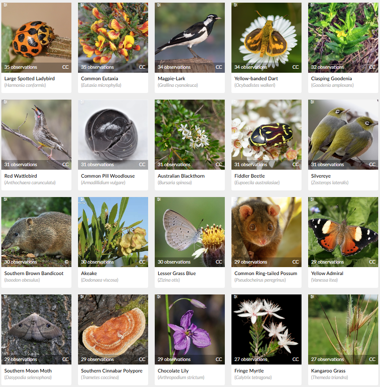Click the filter icon on Akeake photo
The width and height of the screenshot is (380, 387).
pyautogui.click(x=82, y=199)
